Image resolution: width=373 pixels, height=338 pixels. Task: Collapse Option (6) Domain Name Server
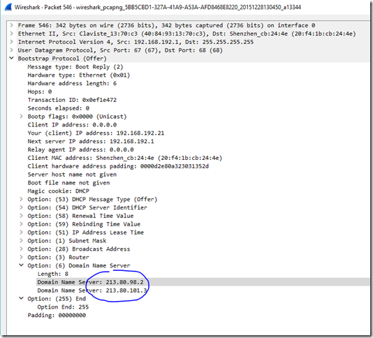pos(21,265)
